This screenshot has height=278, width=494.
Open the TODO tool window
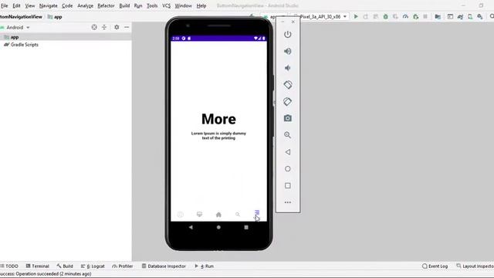(10, 266)
